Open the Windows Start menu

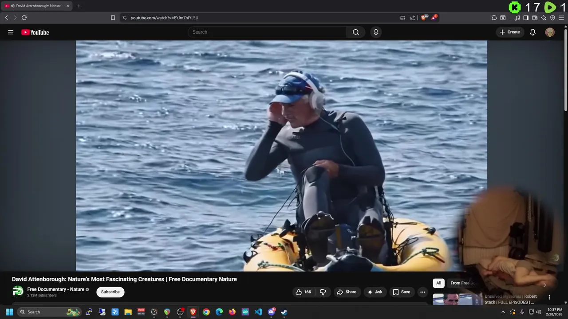point(9,312)
